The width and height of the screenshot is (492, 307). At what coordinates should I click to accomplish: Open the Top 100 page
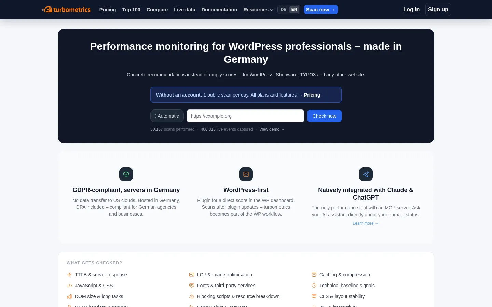[131, 10]
